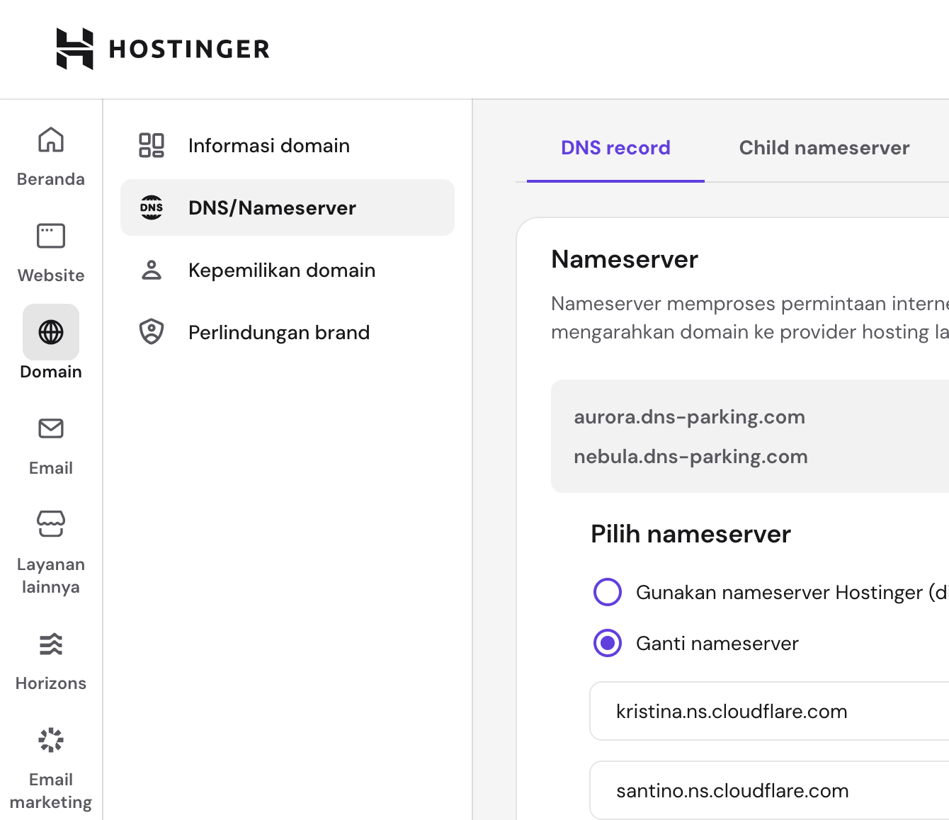This screenshot has height=820, width=949.
Task: Click the DNS badge icon
Action: click(x=152, y=207)
